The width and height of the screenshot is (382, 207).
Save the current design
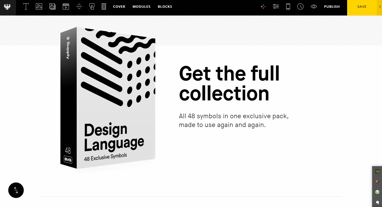tap(362, 6)
